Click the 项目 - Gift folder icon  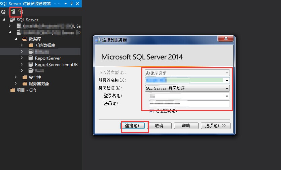pos(12,90)
